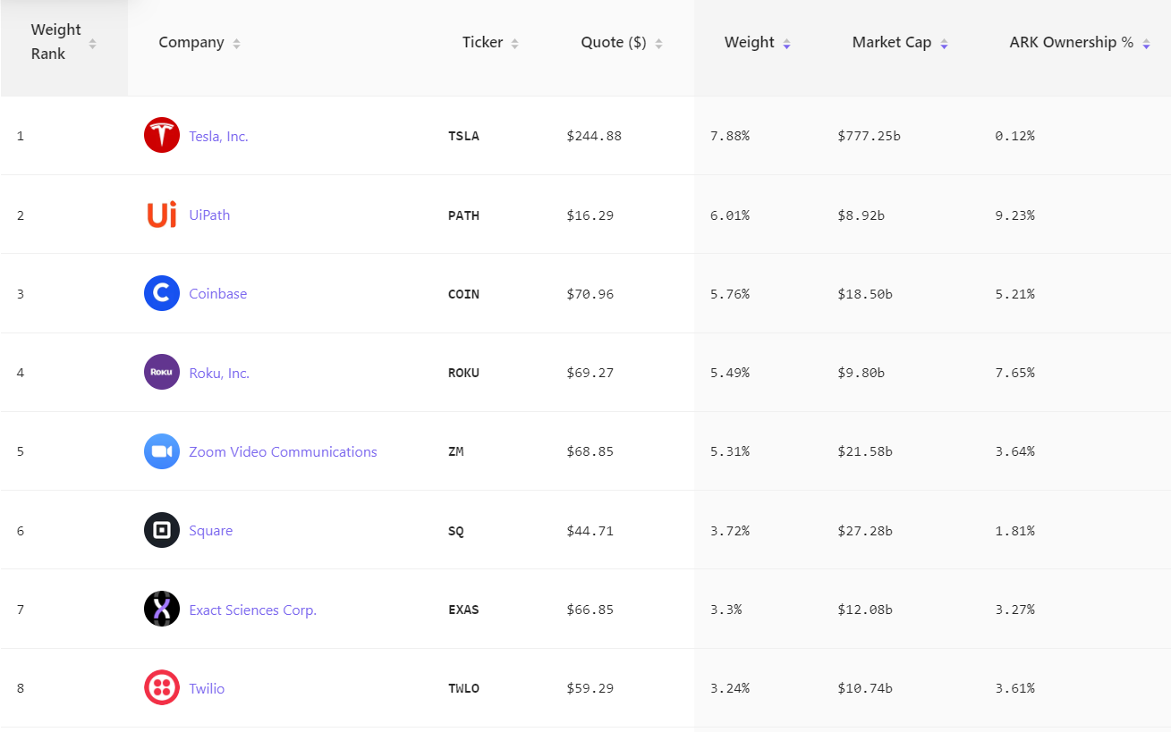The height and width of the screenshot is (732, 1171).
Task: Click the Zoom camera logo icon
Action: pyautogui.click(x=162, y=451)
